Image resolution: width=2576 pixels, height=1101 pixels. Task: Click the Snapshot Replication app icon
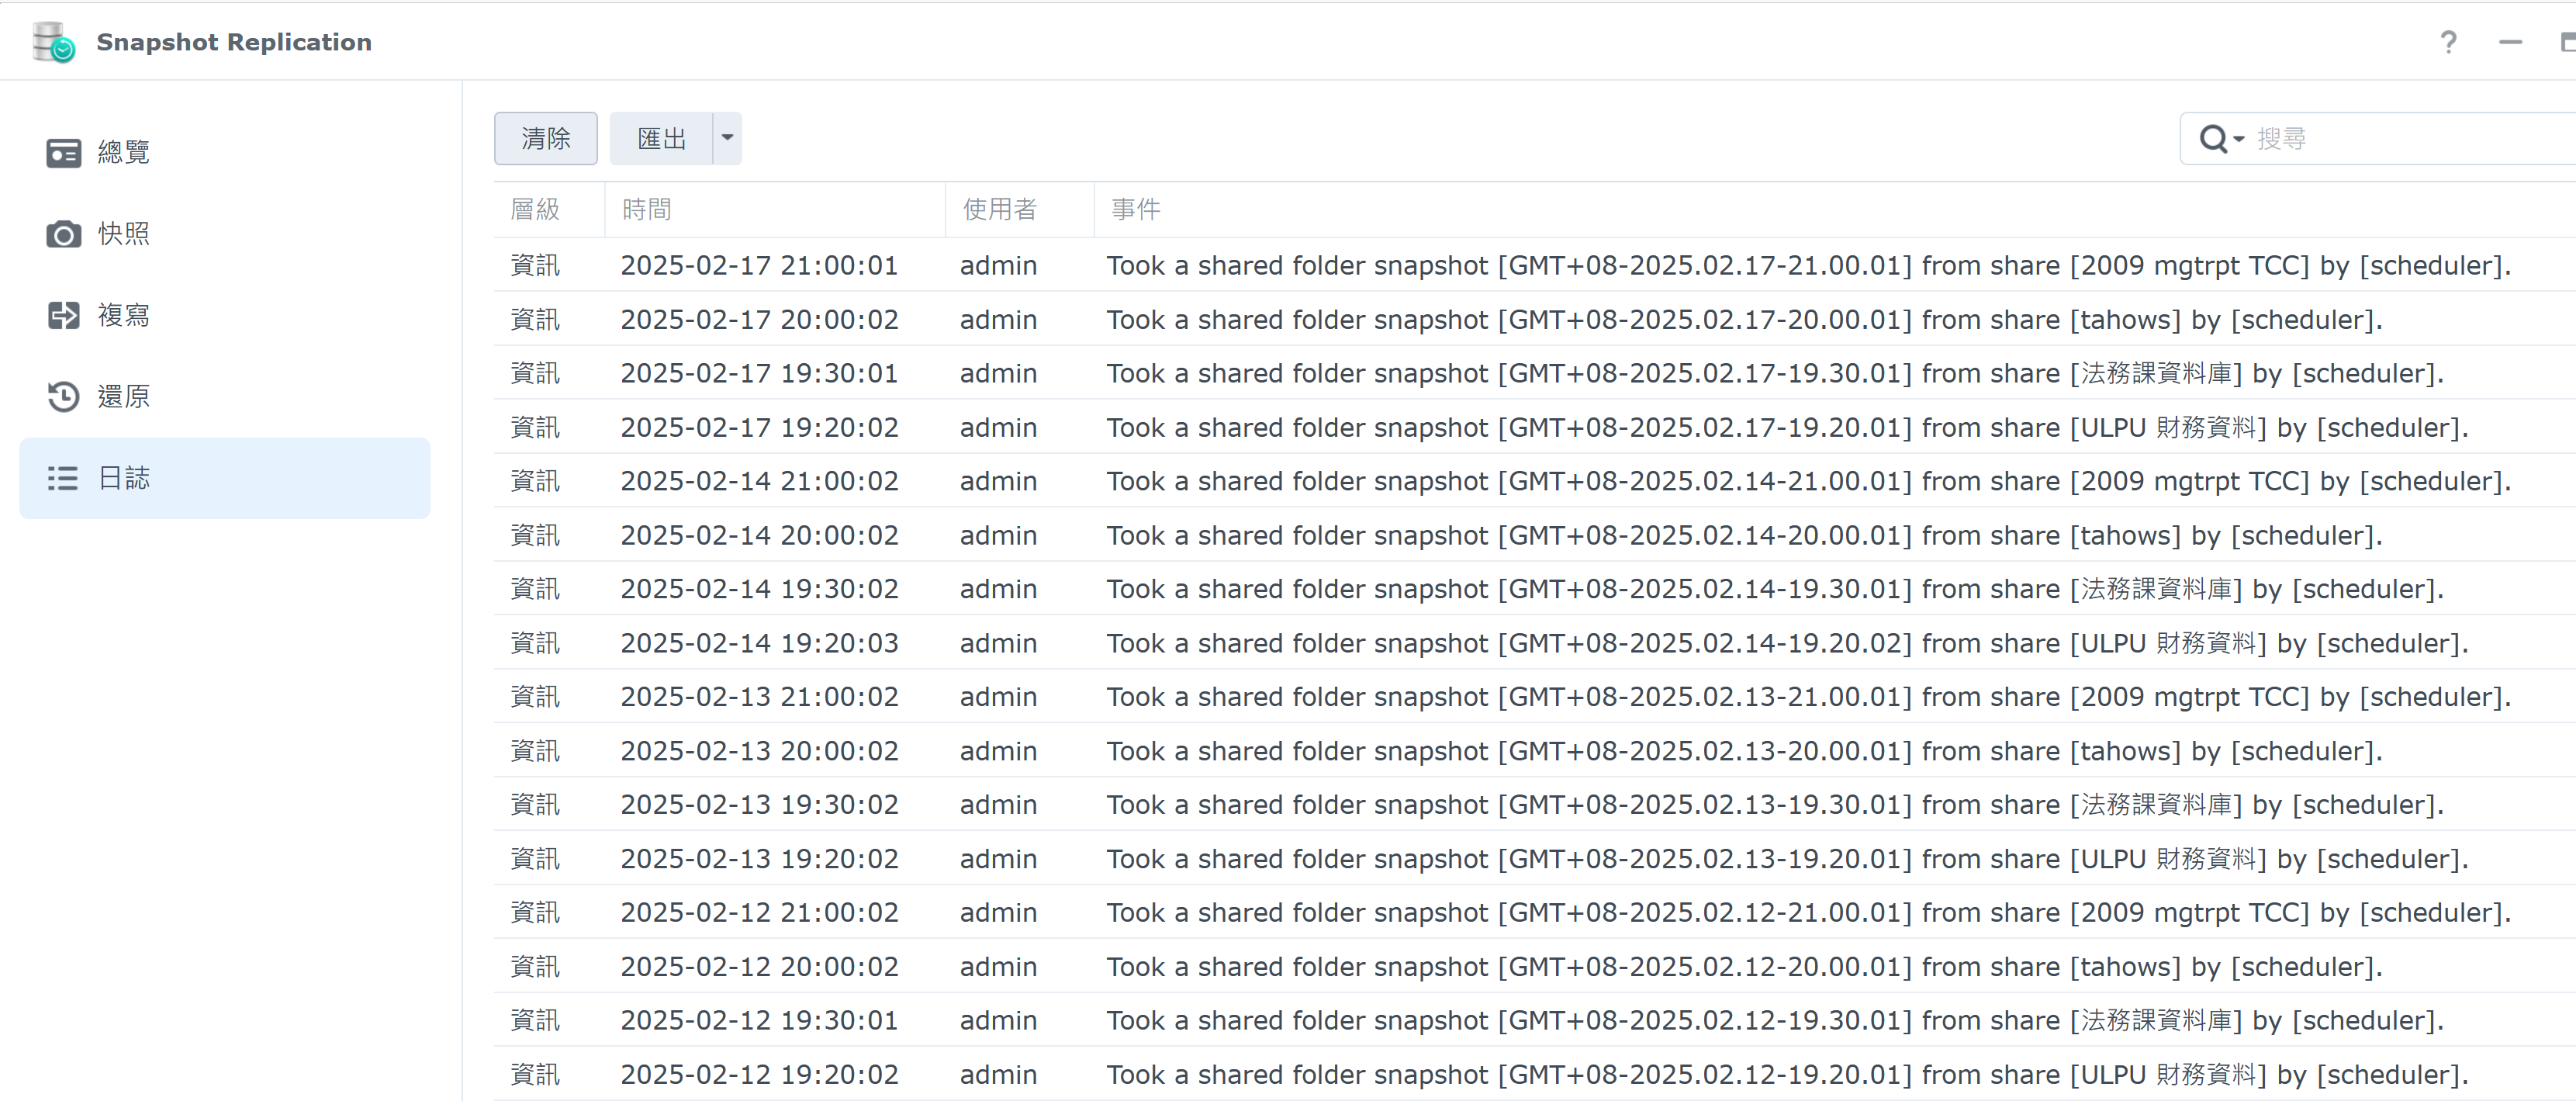[54, 42]
